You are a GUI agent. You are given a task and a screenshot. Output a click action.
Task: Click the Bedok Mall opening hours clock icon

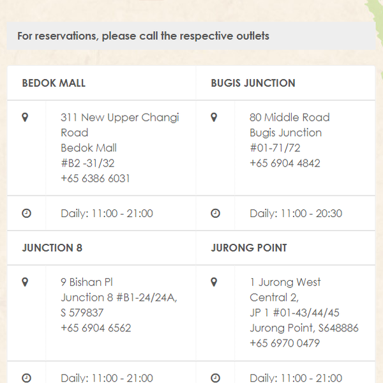26,214
